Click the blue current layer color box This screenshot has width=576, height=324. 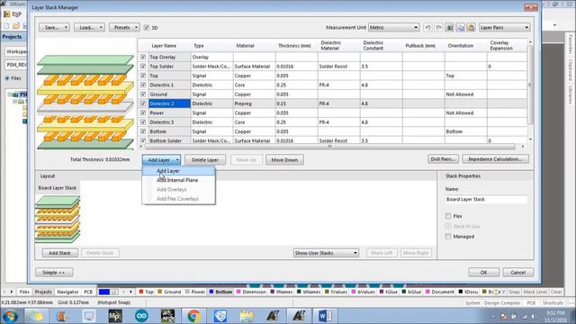[x=104, y=292]
